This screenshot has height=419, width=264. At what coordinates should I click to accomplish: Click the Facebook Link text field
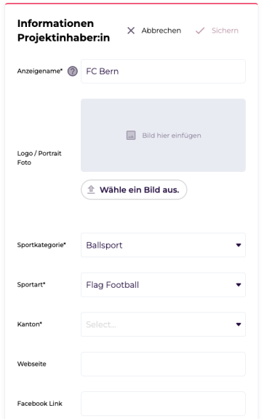point(163,404)
